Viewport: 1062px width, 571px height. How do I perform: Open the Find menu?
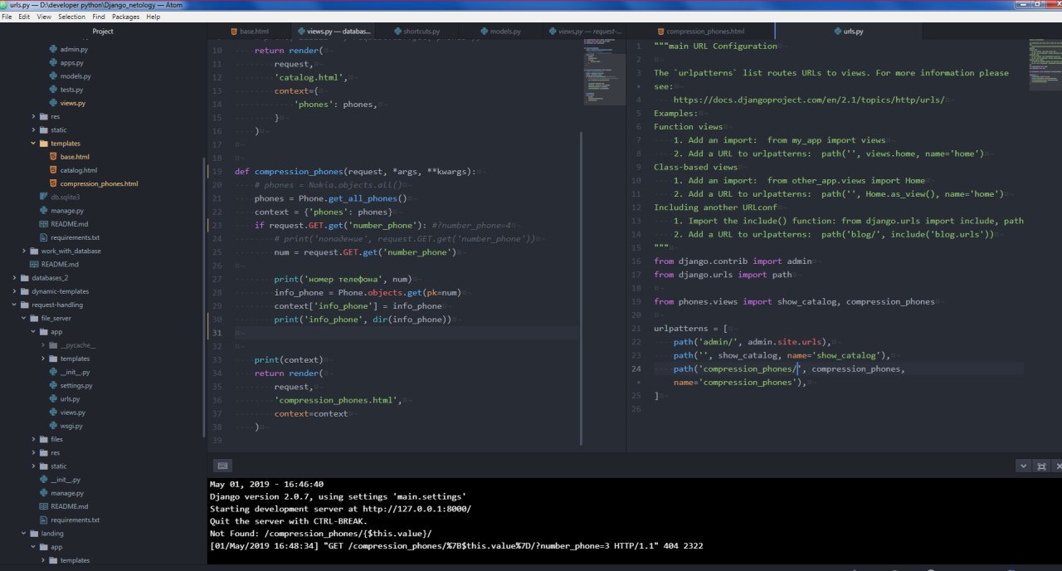tap(99, 17)
